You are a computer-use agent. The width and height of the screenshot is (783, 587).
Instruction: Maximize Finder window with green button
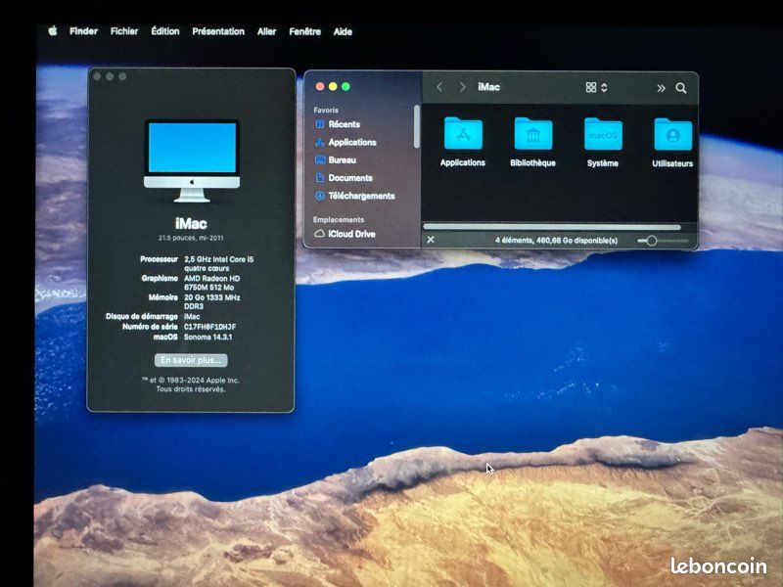coord(345,86)
